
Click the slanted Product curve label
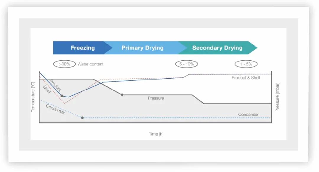click(x=56, y=85)
